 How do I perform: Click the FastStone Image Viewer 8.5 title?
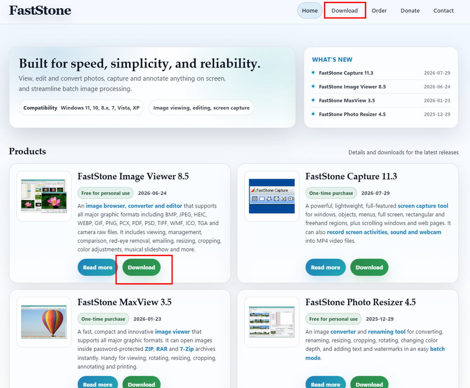pyautogui.click(x=133, y=176)
